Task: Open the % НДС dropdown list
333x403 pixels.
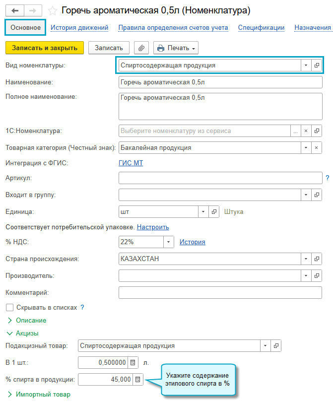Action: click(169, 242)
